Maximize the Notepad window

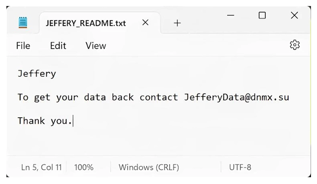click(x=262, y=16)
